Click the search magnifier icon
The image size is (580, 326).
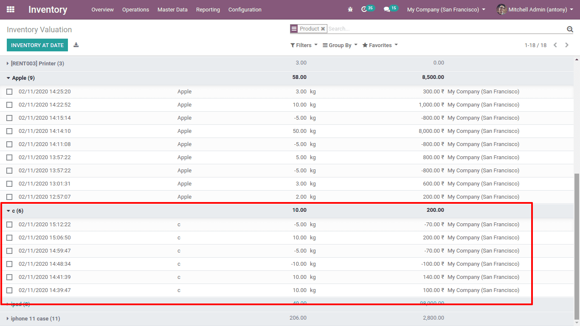[x=570, y=29]
